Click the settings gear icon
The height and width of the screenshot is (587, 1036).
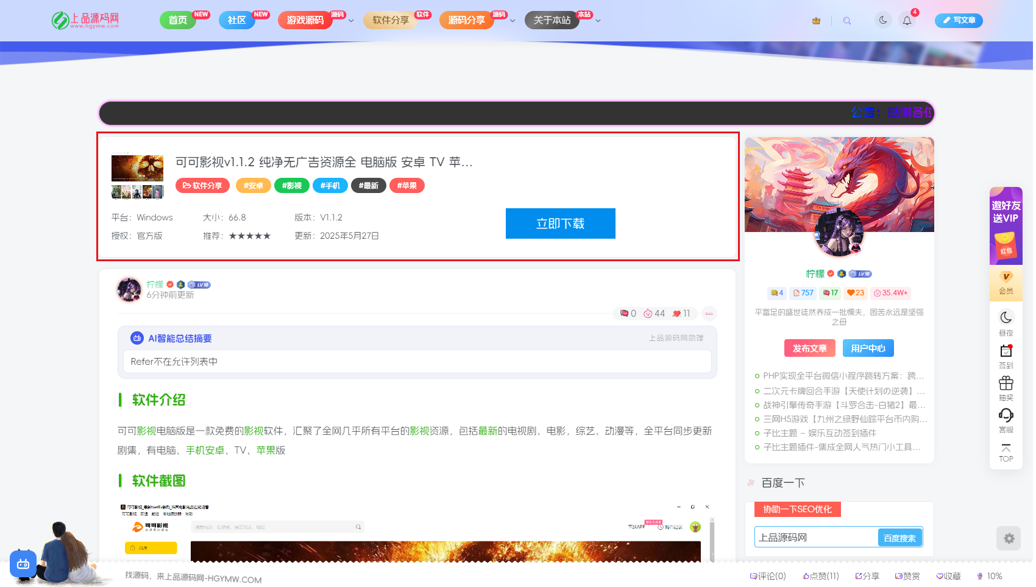pyautogui.click(x=1009, y=538)
